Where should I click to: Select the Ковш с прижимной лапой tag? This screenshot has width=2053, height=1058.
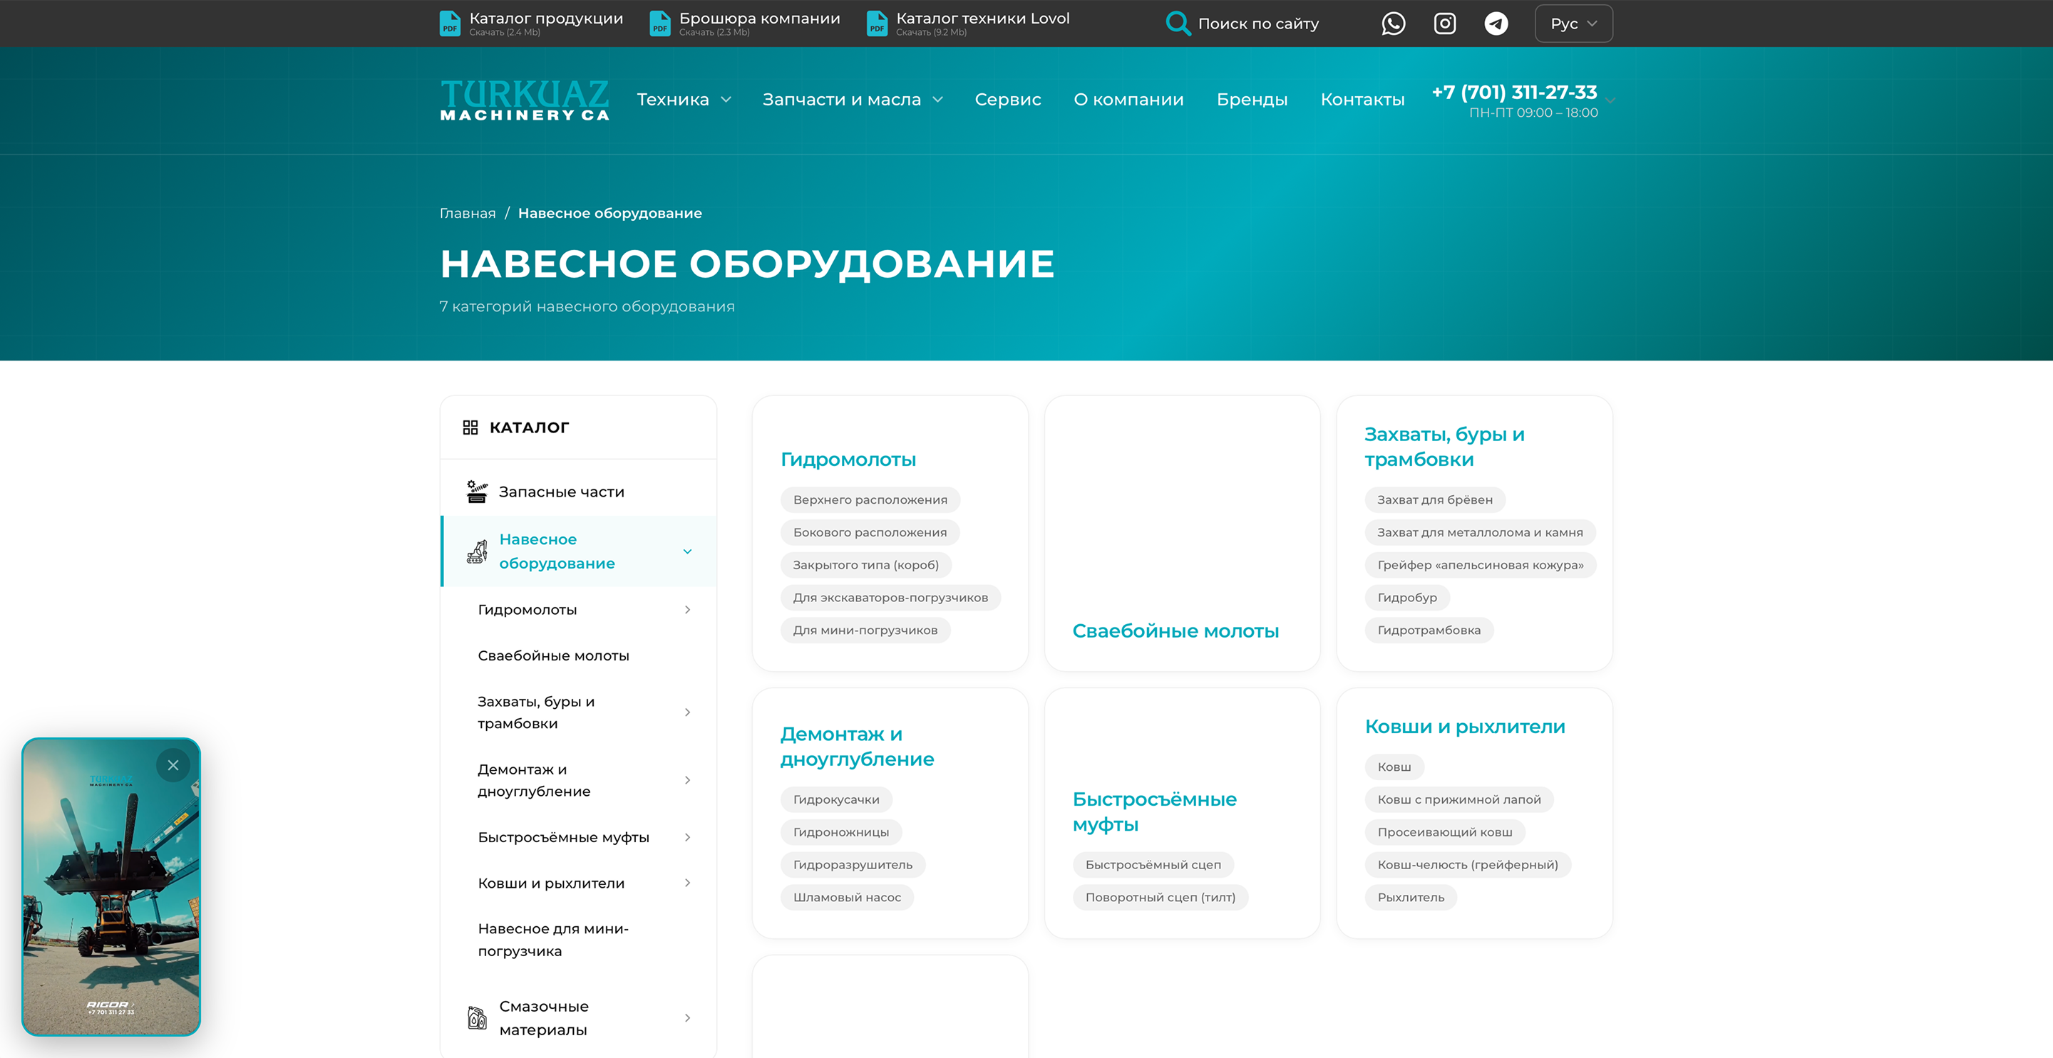click(1459, 800)
